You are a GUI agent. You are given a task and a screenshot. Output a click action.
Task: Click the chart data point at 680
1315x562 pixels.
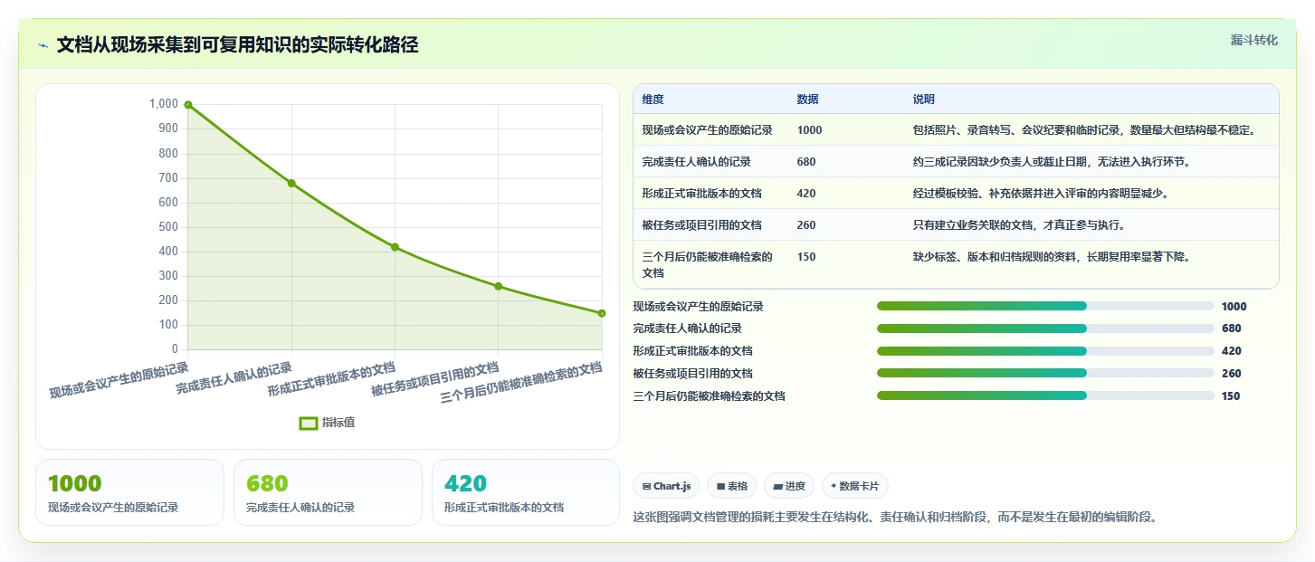291,183
